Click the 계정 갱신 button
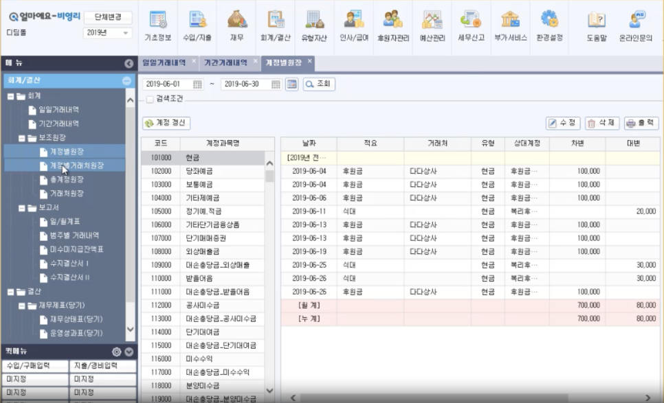This screenshot has height=403, width=664. coord(166,123)
